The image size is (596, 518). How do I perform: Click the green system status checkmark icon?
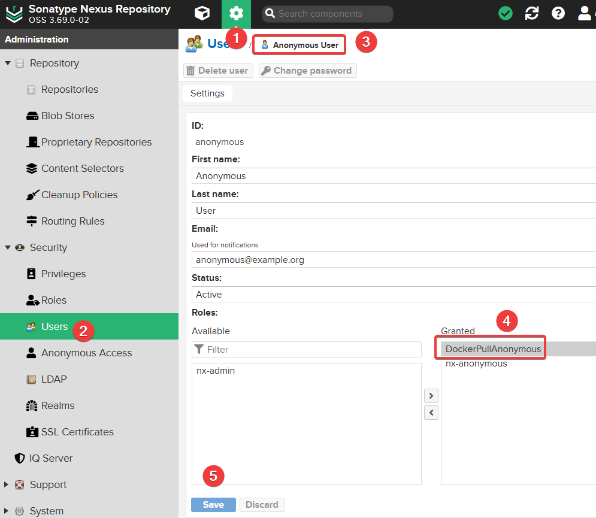[506, 13]
